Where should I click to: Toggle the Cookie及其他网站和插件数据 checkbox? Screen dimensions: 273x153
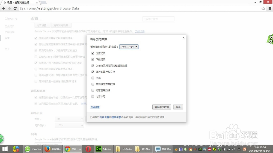click(x=93, y=66)
